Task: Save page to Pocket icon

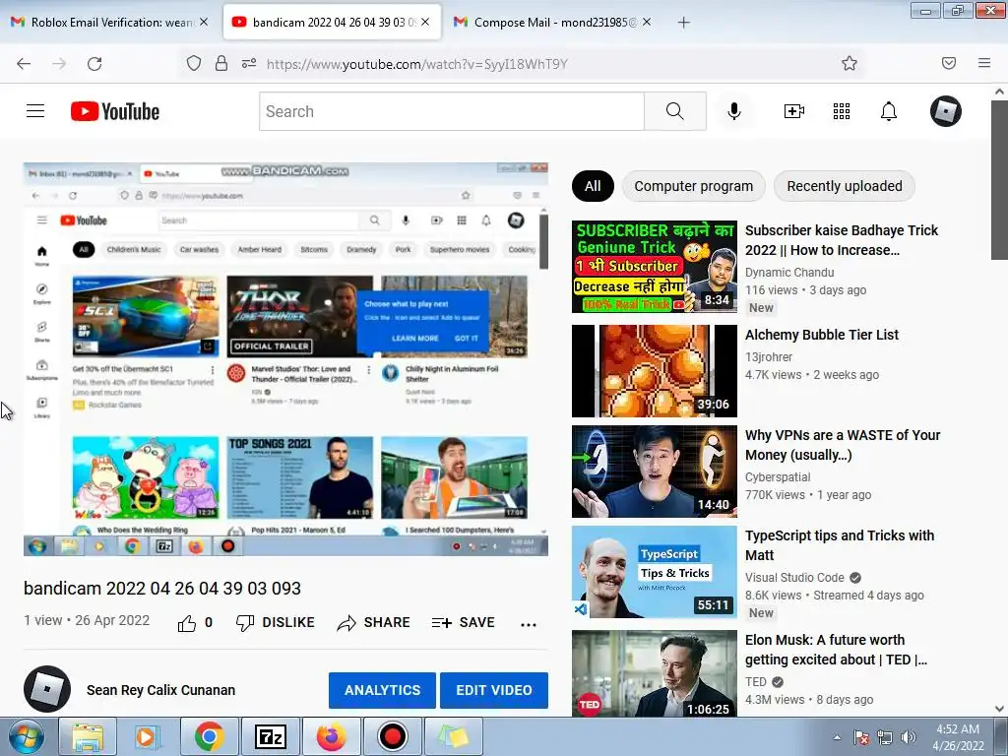Action: pyautogui.click(x=949, y=63)
